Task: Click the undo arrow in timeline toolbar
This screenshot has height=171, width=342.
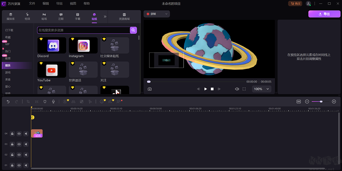Action: 8,101
